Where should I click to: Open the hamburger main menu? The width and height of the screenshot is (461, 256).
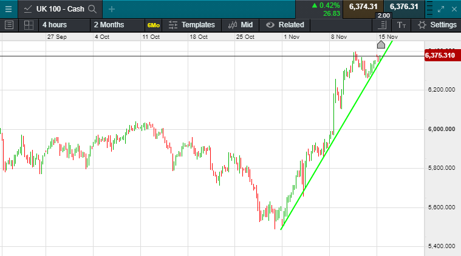pyautogui.click(x=9, y=9)
